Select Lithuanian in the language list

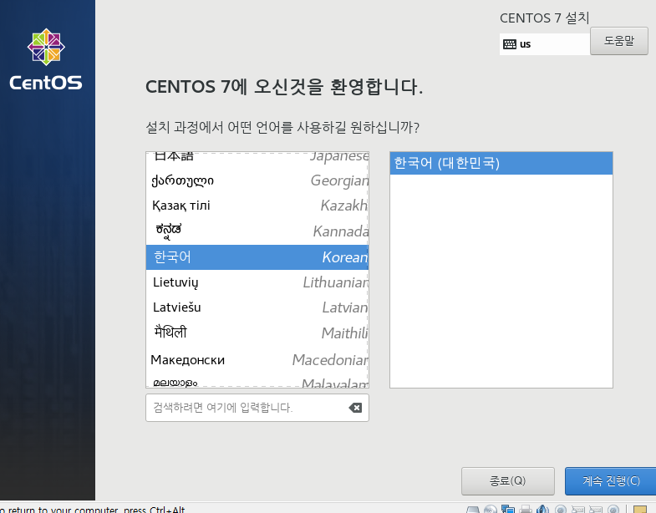[257, 282]
